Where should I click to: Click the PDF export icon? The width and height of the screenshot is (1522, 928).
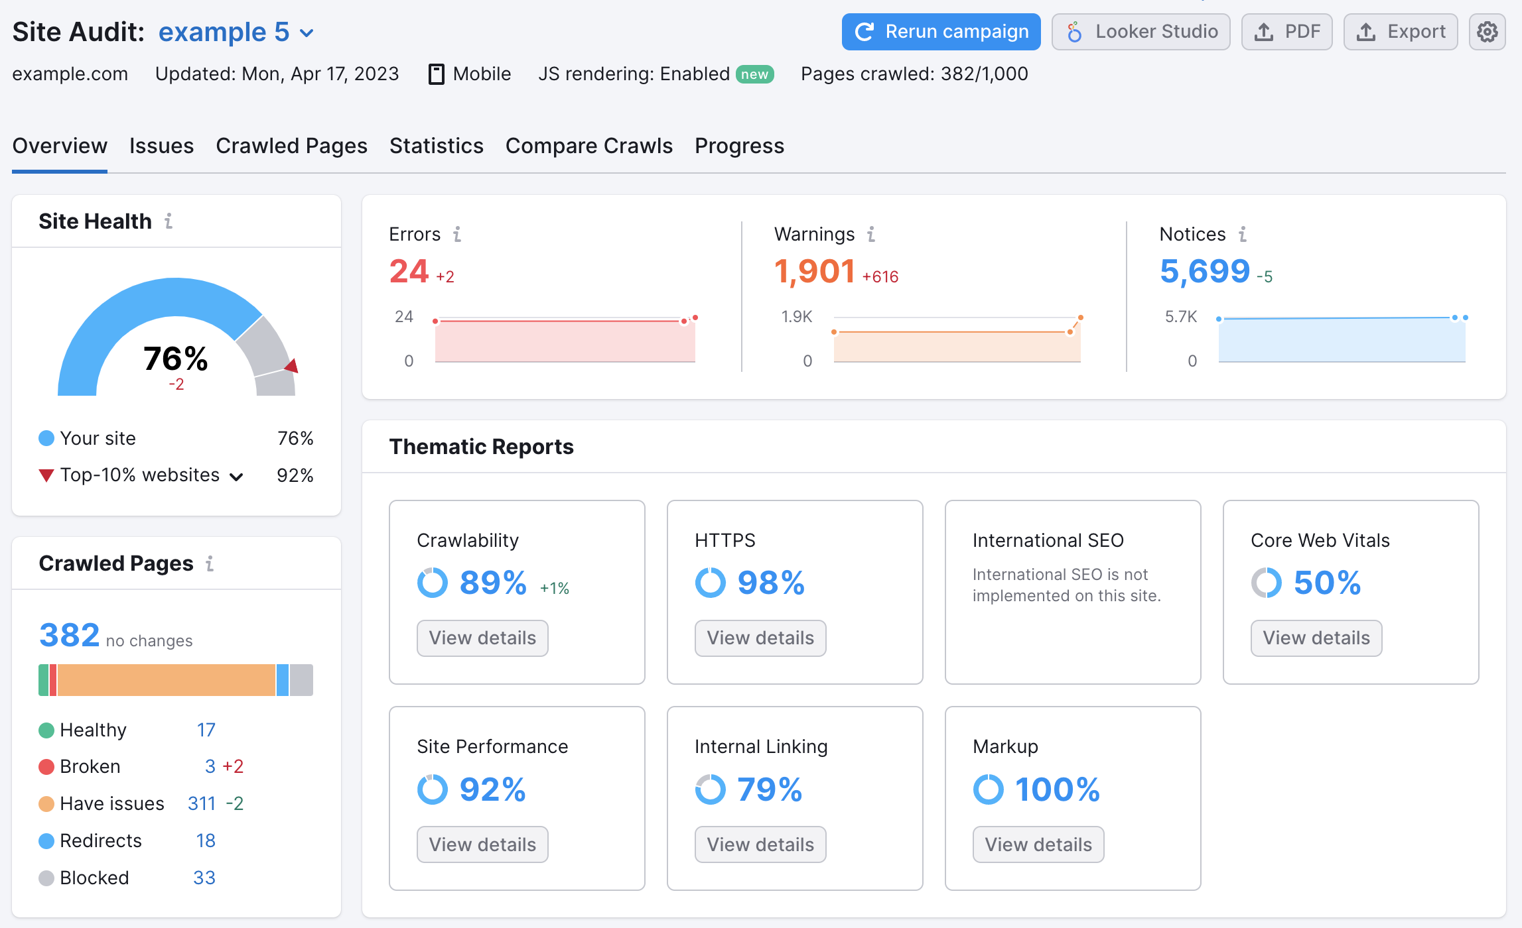tap(1288, 32)
